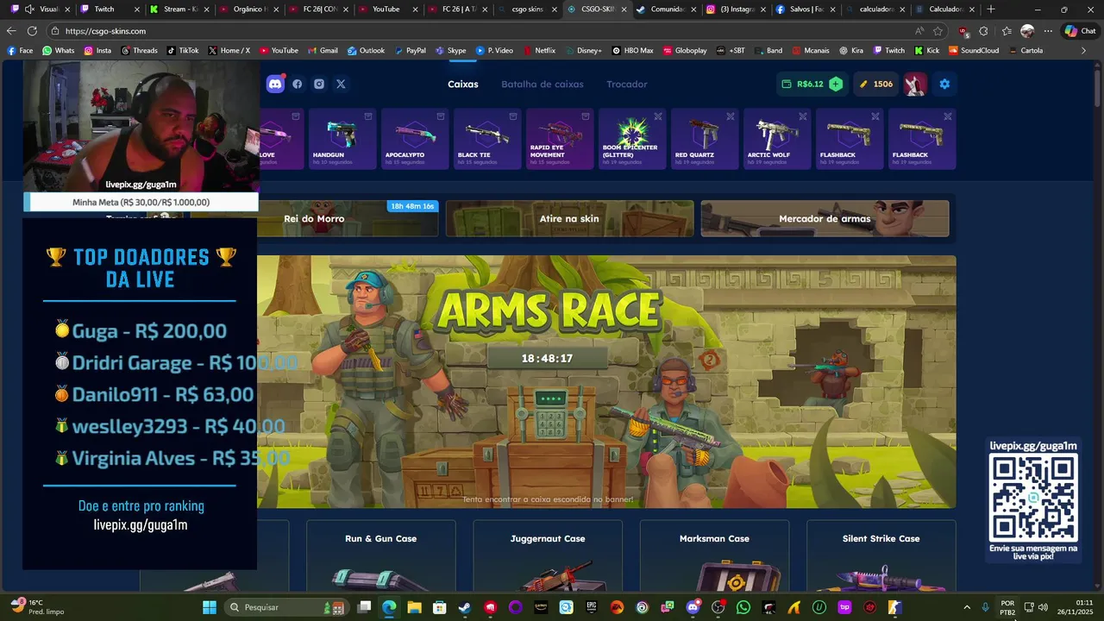Viewport: 1104px width, 621px height.
Task: Go back with the browser back arrow
Action: [x=11, y=31]
